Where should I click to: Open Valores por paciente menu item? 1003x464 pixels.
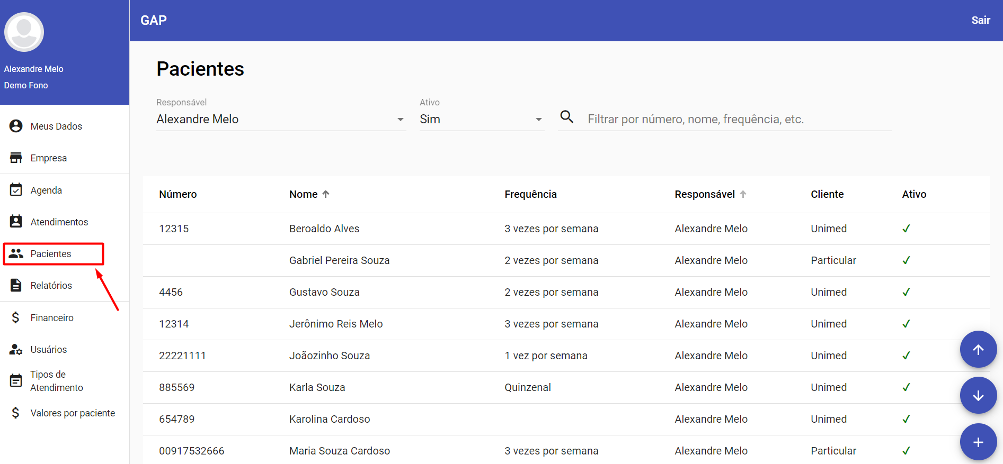tap(72, 413)
